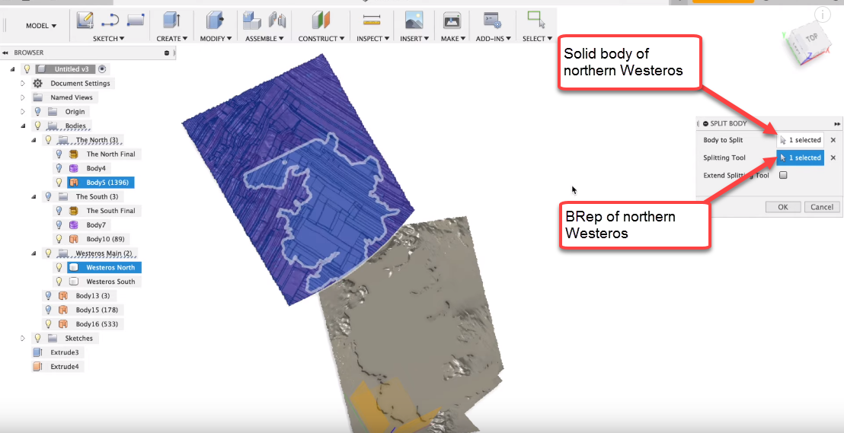Clear the Splitting Tool selection
Screen dimensions: 844x433
[x=833, y=158]
